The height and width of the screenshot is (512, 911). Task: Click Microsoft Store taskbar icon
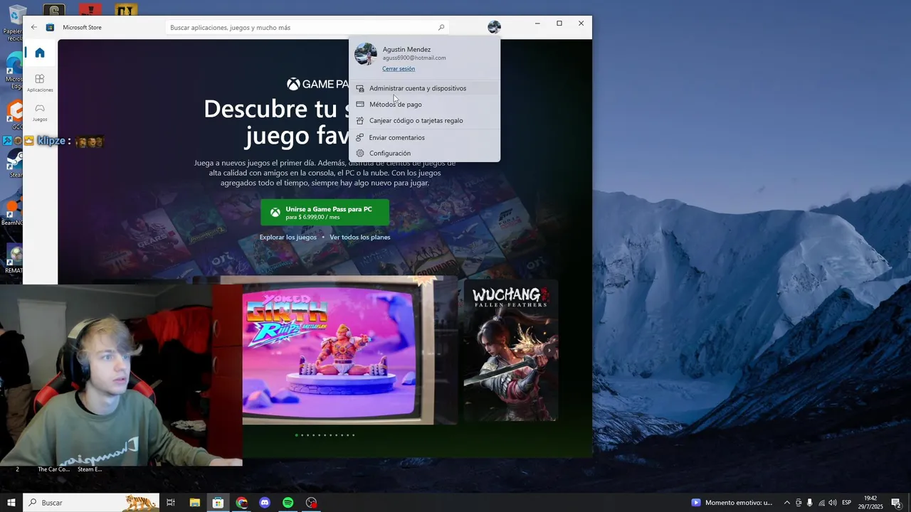point(218,503)
